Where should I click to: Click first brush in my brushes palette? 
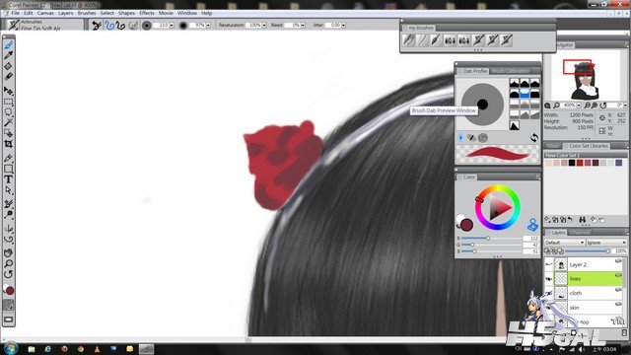point(409,39)
